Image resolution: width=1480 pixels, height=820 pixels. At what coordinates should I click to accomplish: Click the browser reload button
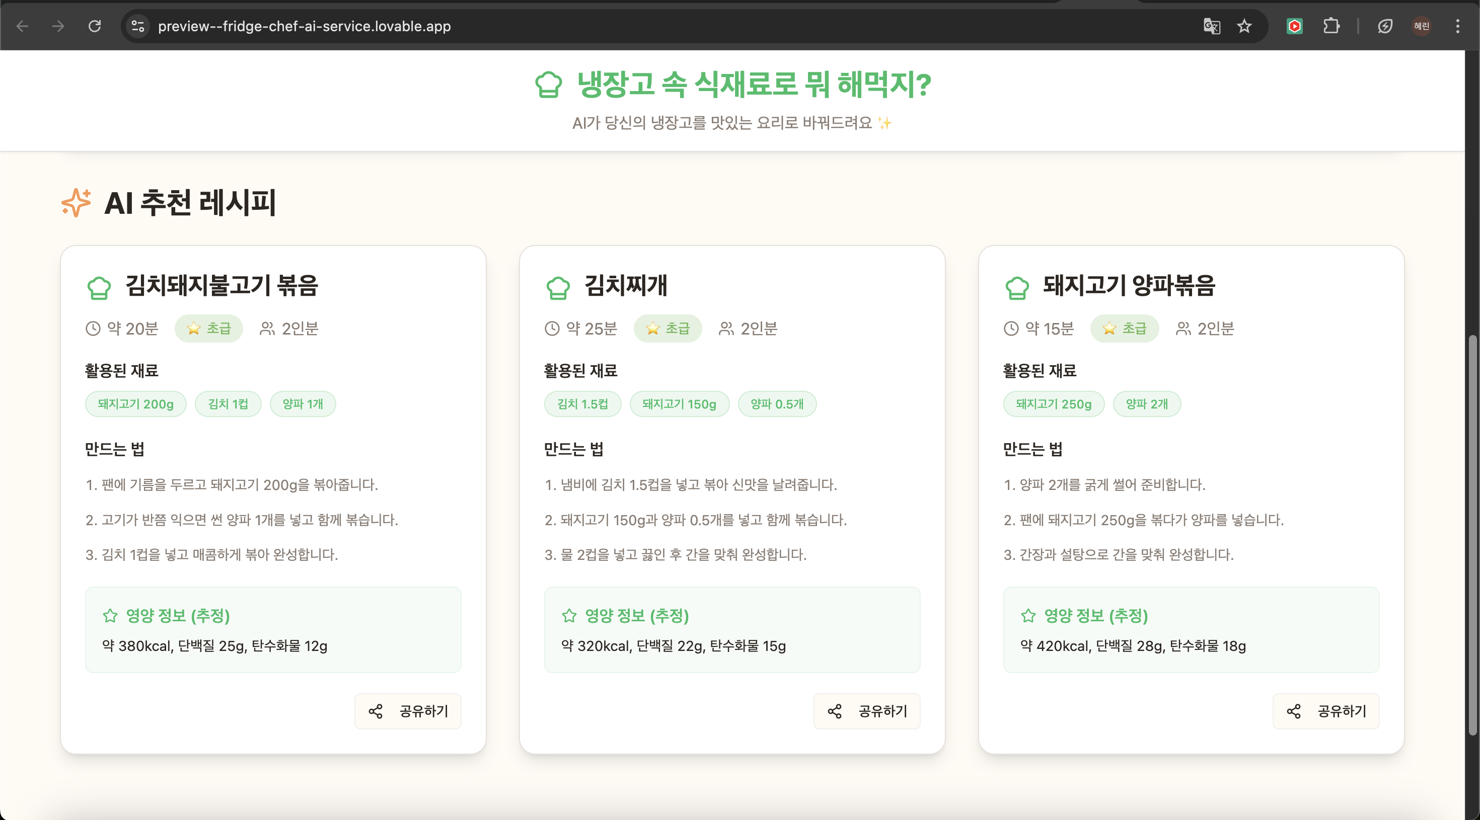pos(95,26)
